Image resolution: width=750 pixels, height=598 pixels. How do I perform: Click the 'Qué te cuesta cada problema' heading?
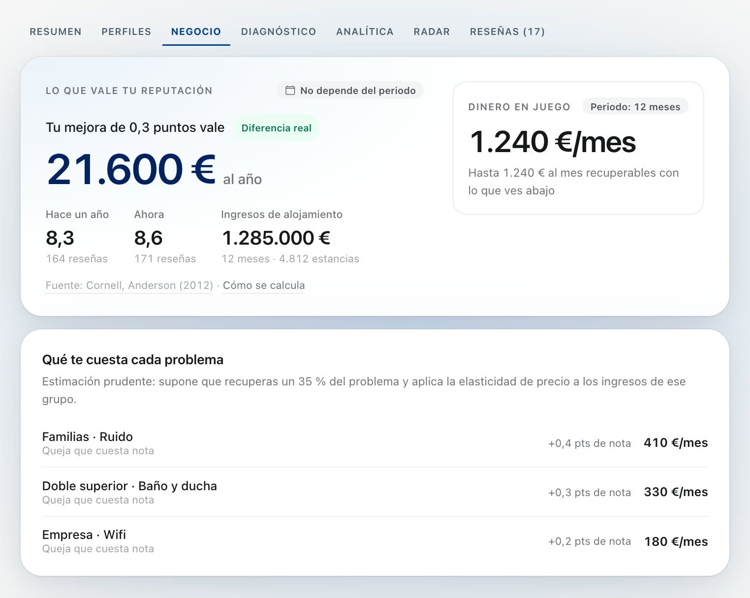pyautogui.click(x=133, y=360)
